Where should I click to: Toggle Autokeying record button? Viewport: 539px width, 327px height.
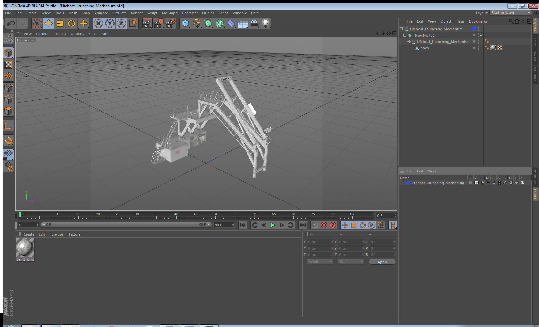[x=324, y=225]
